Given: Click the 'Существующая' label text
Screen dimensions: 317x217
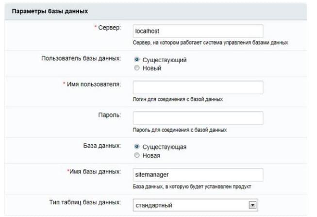Looking at the screenshot, I should (x=165, y=147).
